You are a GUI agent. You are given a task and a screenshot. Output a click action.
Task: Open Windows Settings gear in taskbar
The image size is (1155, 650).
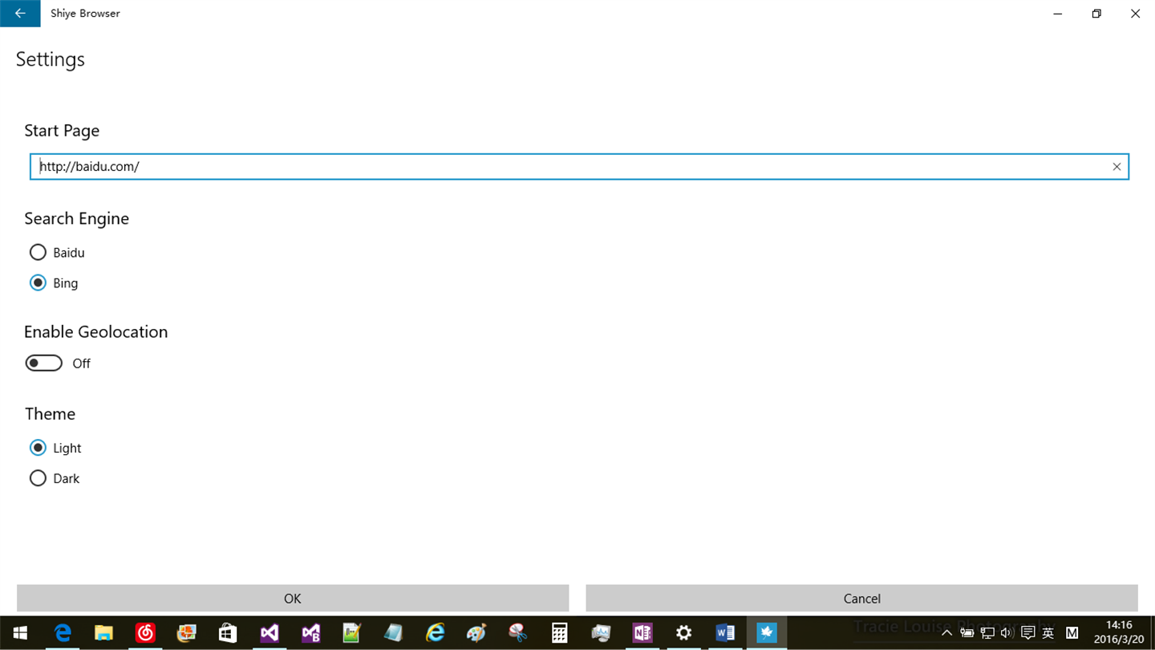tap(683, 633)
